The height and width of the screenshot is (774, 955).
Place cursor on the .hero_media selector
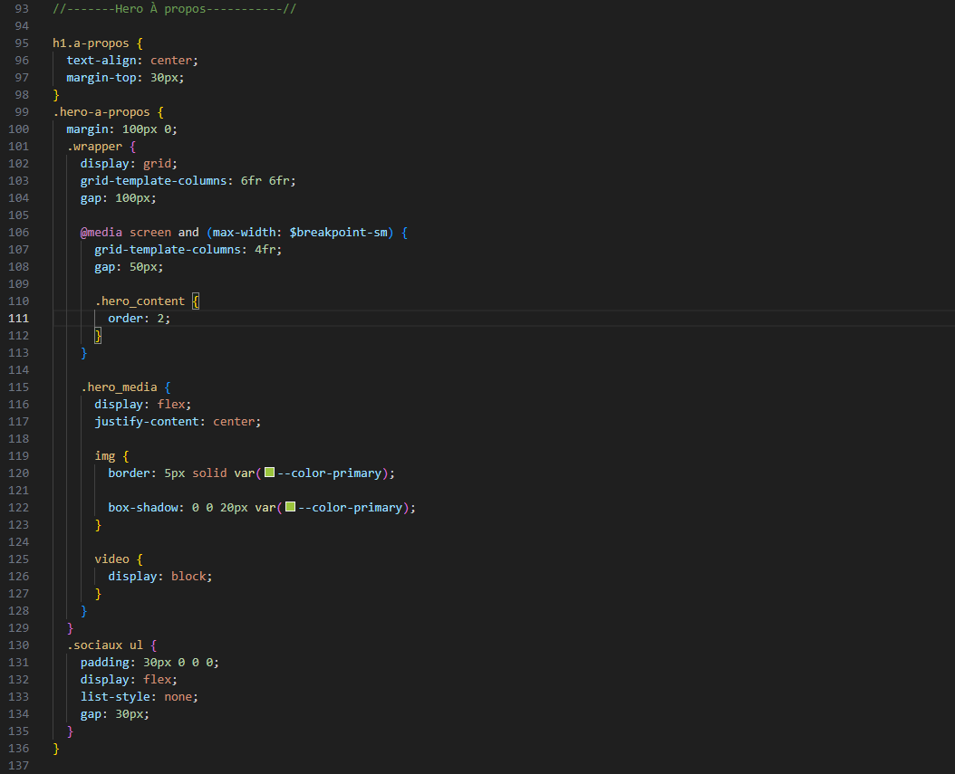[x=119, y=387]
